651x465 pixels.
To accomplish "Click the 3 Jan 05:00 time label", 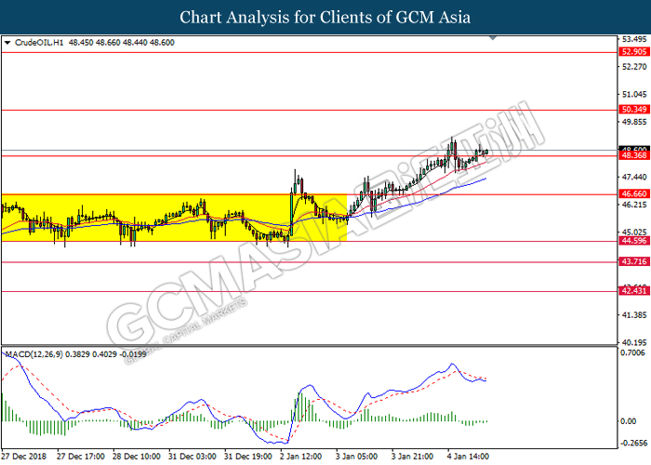I will tap(356, 457).
